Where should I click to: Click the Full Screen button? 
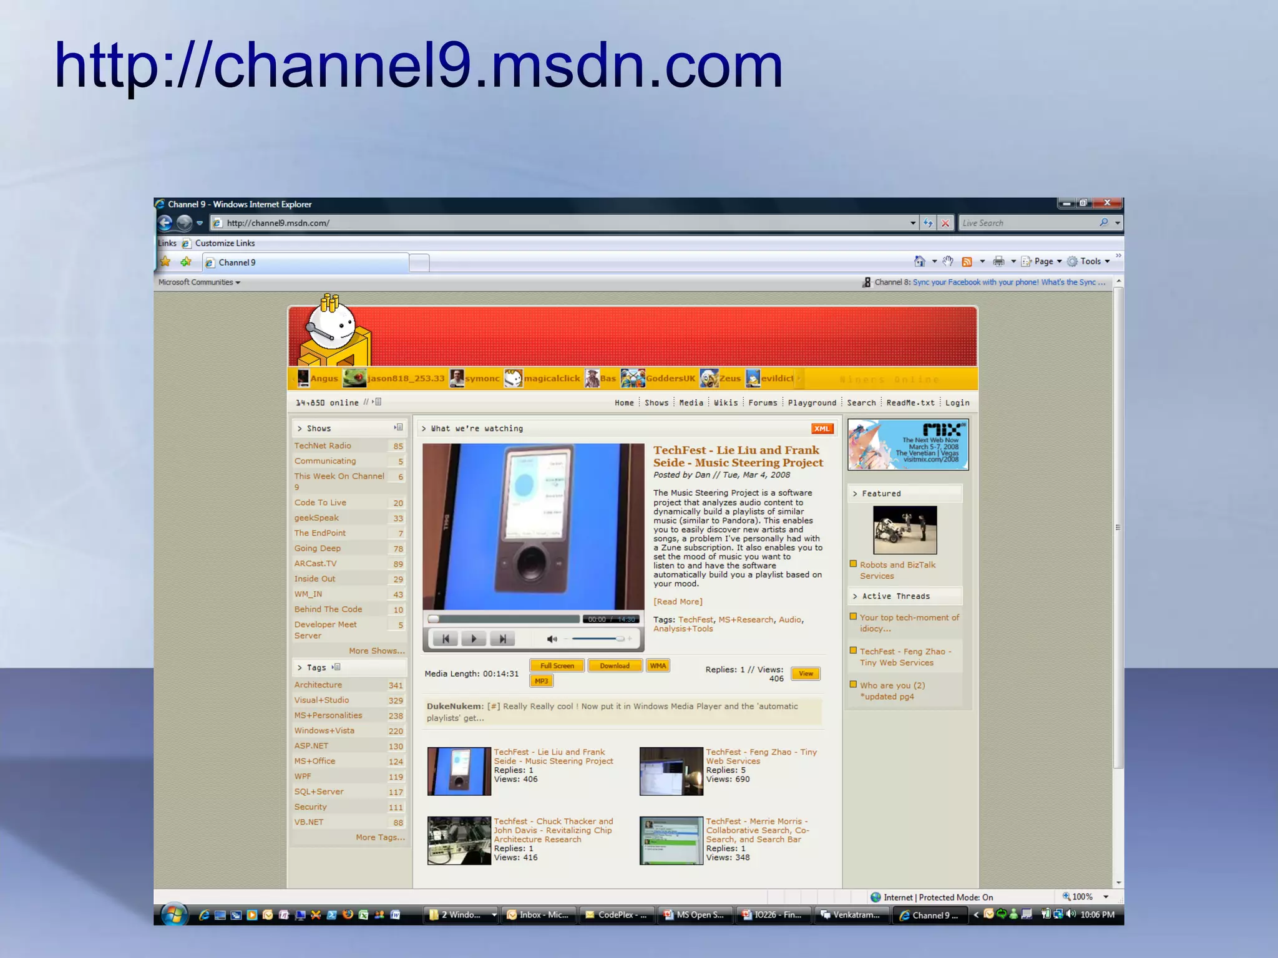pos(557,665)
